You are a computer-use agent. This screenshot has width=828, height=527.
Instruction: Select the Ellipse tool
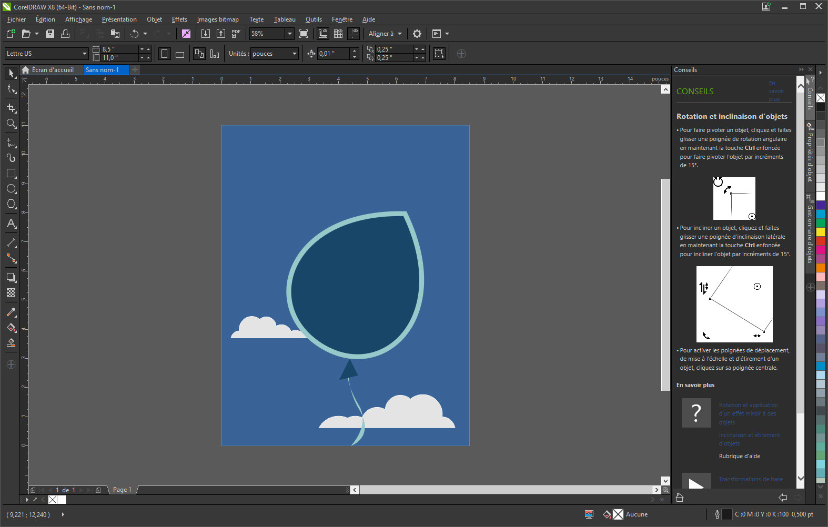click(x=11, y=189)
